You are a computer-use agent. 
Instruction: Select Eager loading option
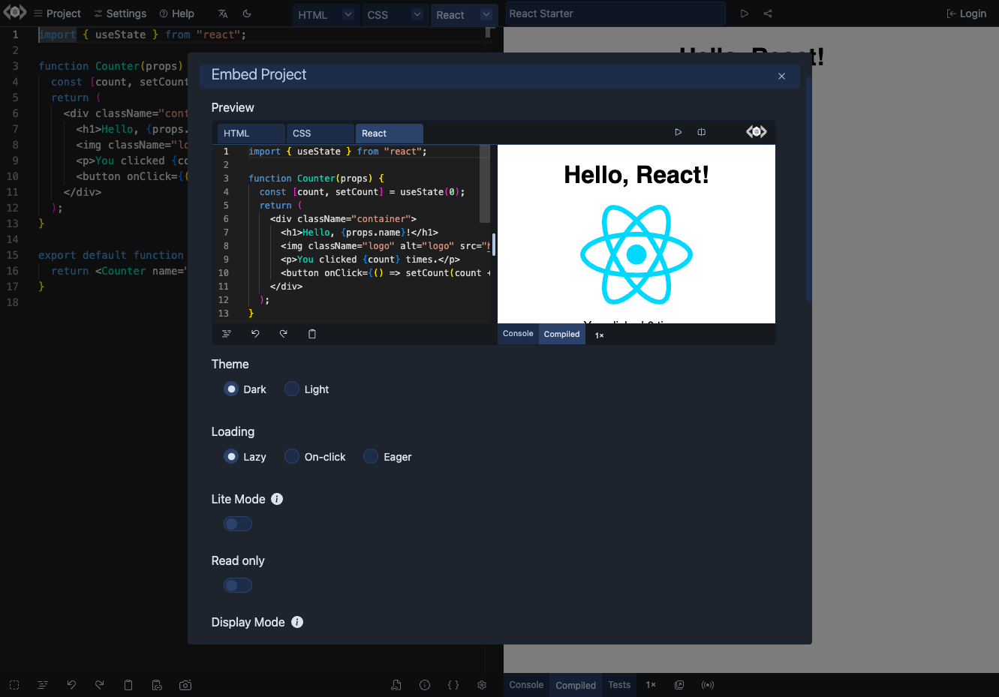point(371,456)
